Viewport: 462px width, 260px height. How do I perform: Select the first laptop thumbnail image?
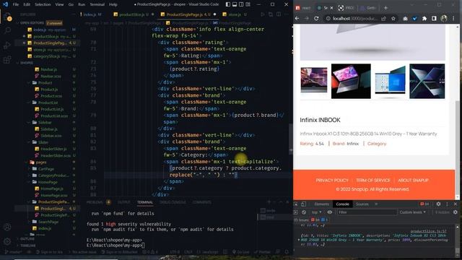(x=314, y=81)
